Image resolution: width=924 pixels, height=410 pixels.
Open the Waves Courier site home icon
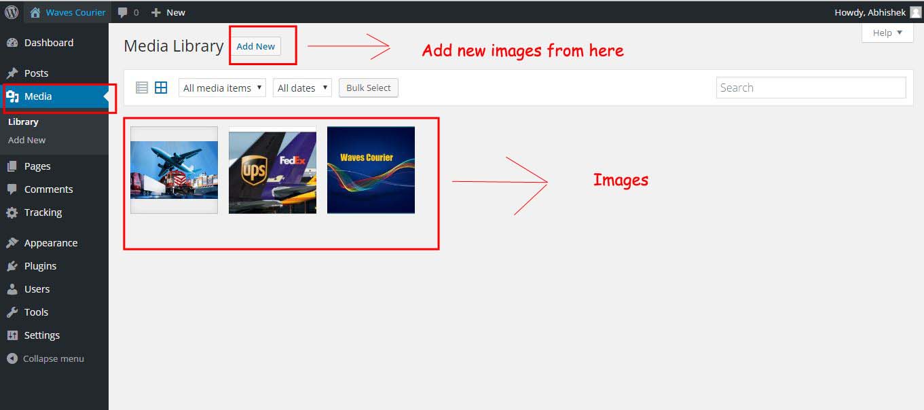pyautogui.click(x=35, y=12)
